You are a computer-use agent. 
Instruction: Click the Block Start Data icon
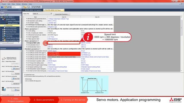pos(5,32)
